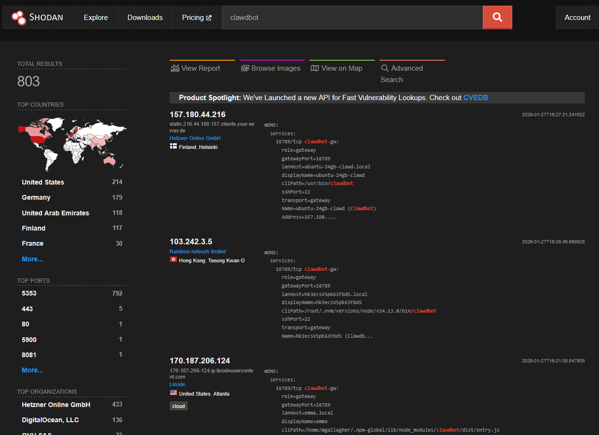Run the search with the magnifying glass icon
The height and width of the screenshot is (435, 599).
(x=497, y=17)
